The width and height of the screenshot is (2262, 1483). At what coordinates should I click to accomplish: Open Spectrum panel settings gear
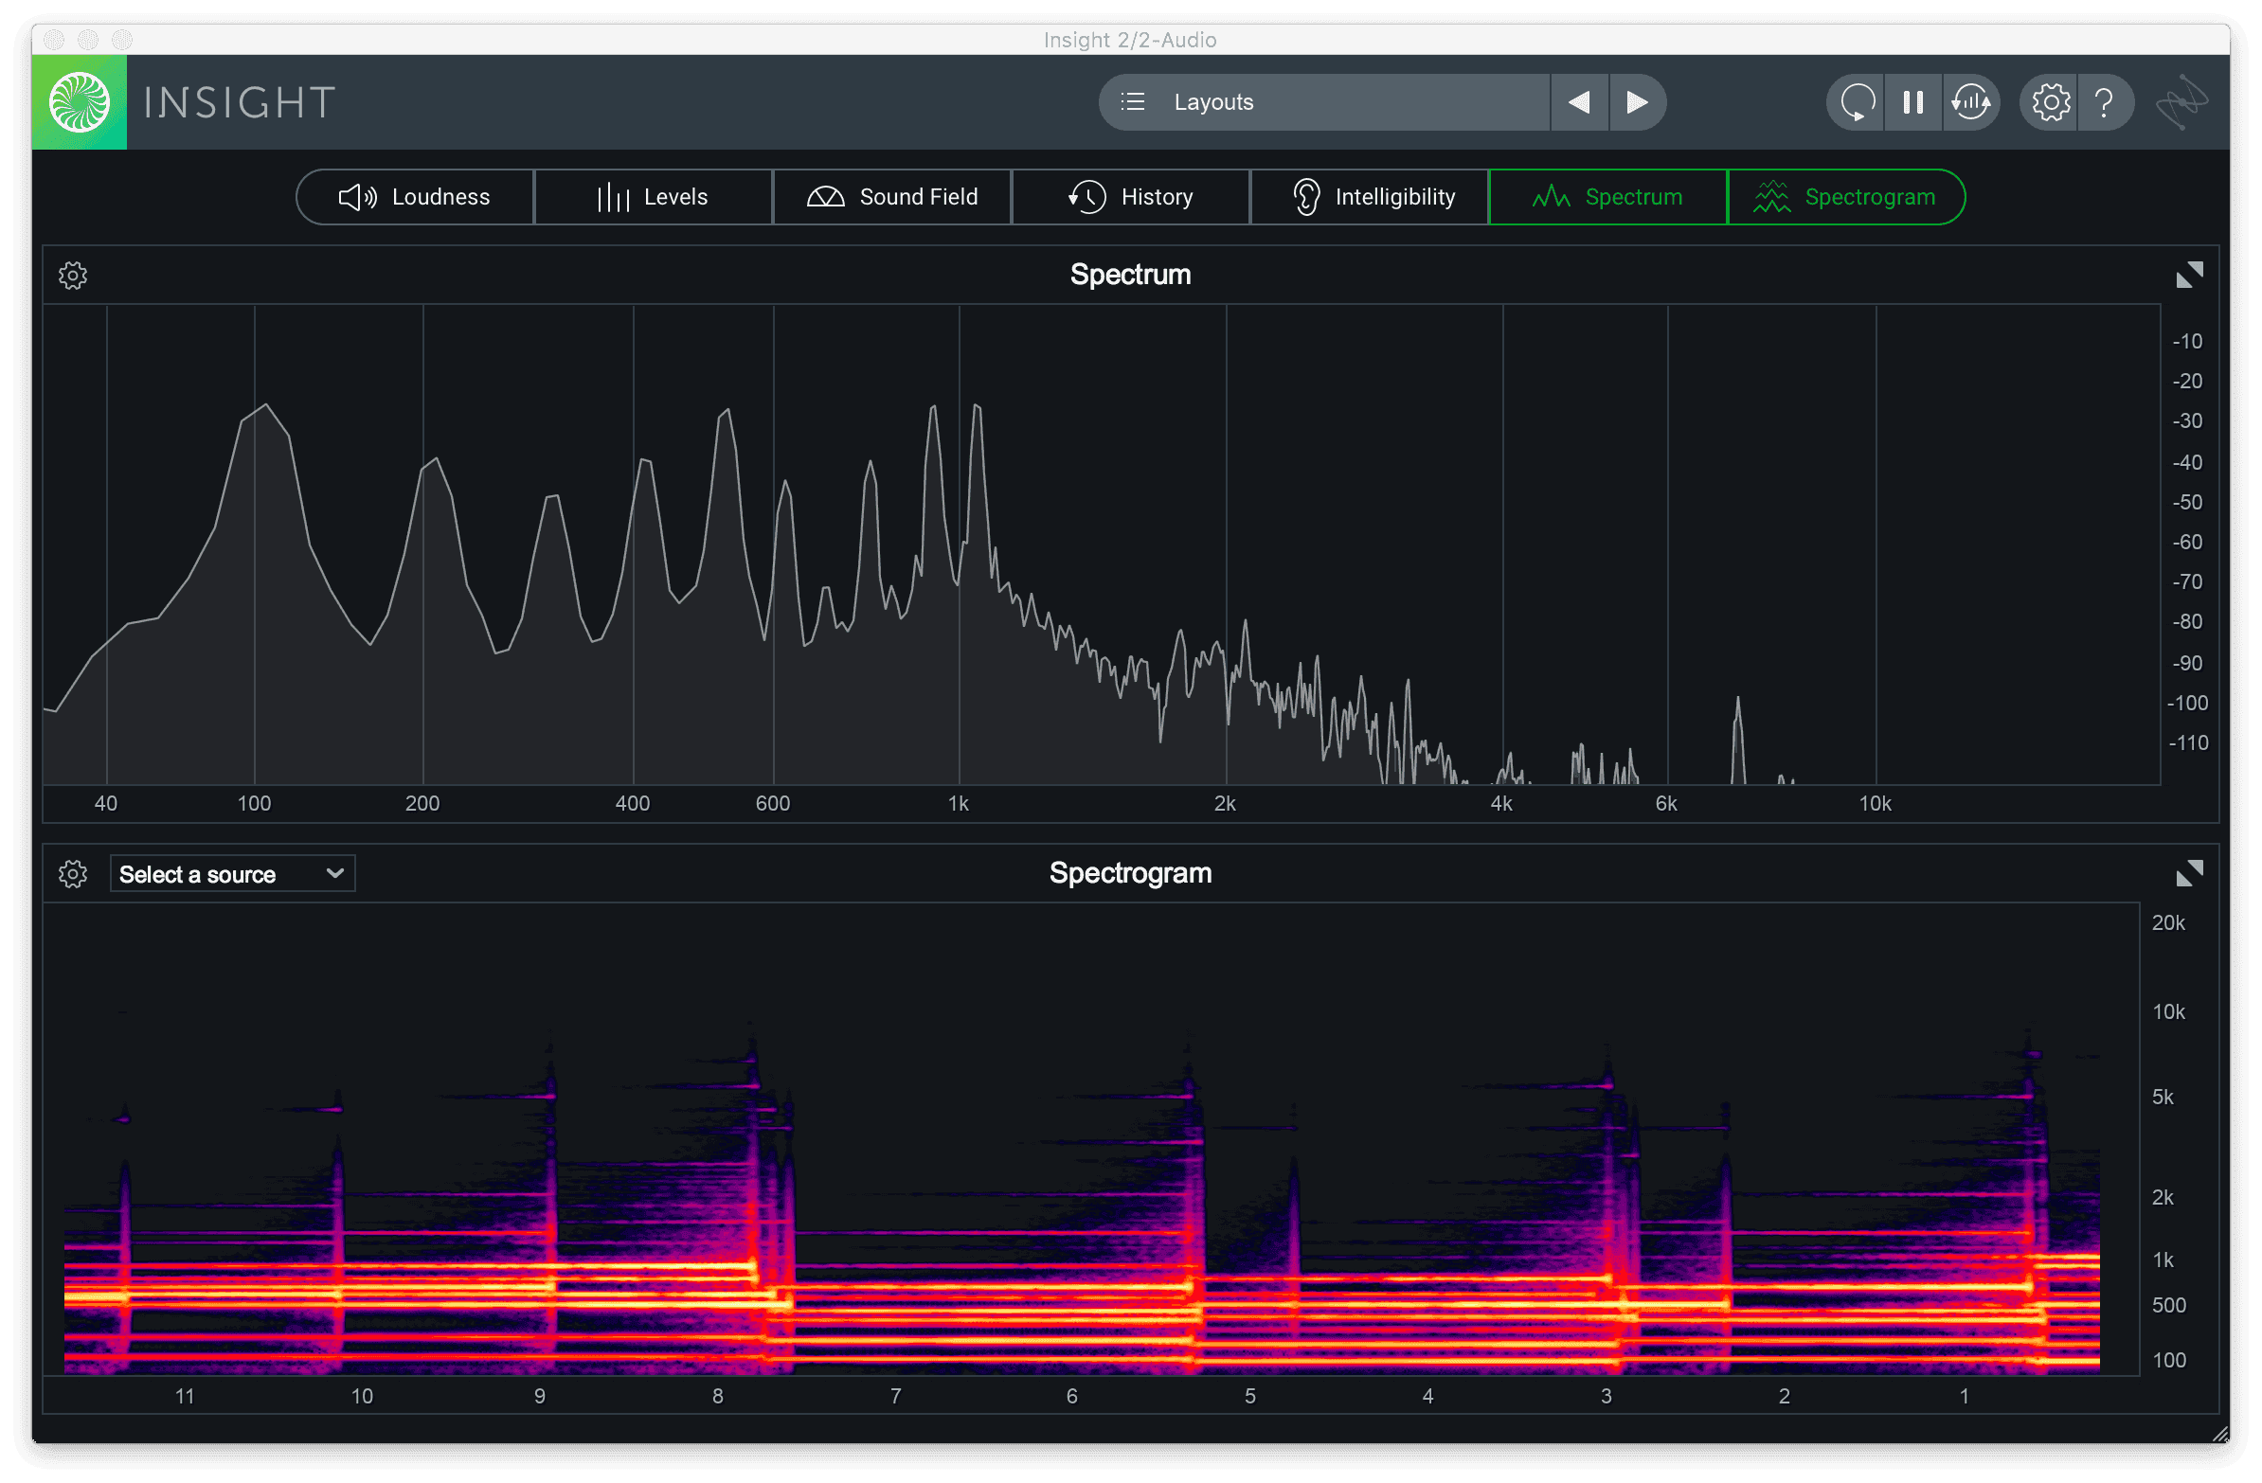pyautogui.click(x=73, y=276)
